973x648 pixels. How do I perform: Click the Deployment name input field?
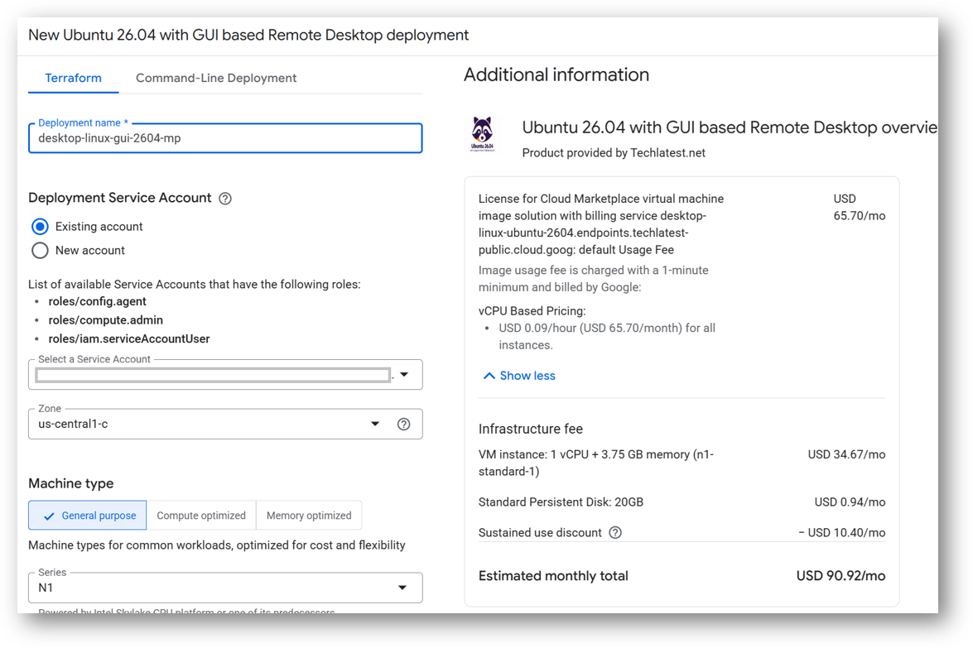tap(225, 138)
